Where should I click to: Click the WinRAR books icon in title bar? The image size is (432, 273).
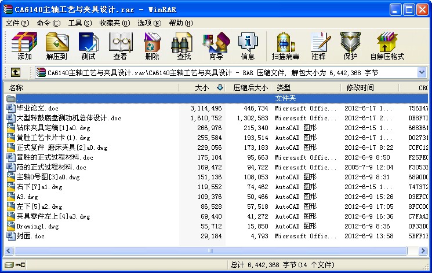8,9
